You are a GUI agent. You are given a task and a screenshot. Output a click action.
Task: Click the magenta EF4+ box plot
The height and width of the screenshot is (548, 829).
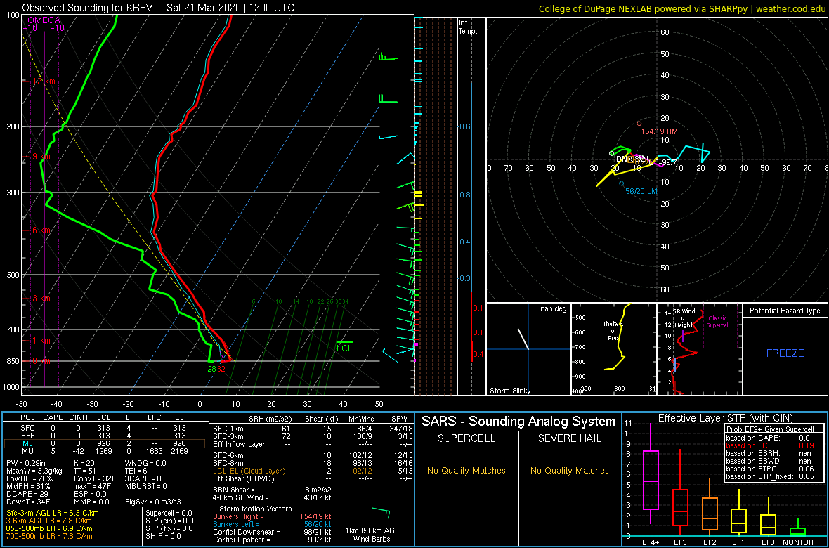coord(651,474)
